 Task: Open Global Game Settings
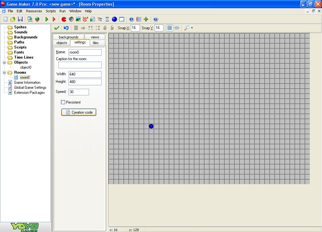click(30, 88)
